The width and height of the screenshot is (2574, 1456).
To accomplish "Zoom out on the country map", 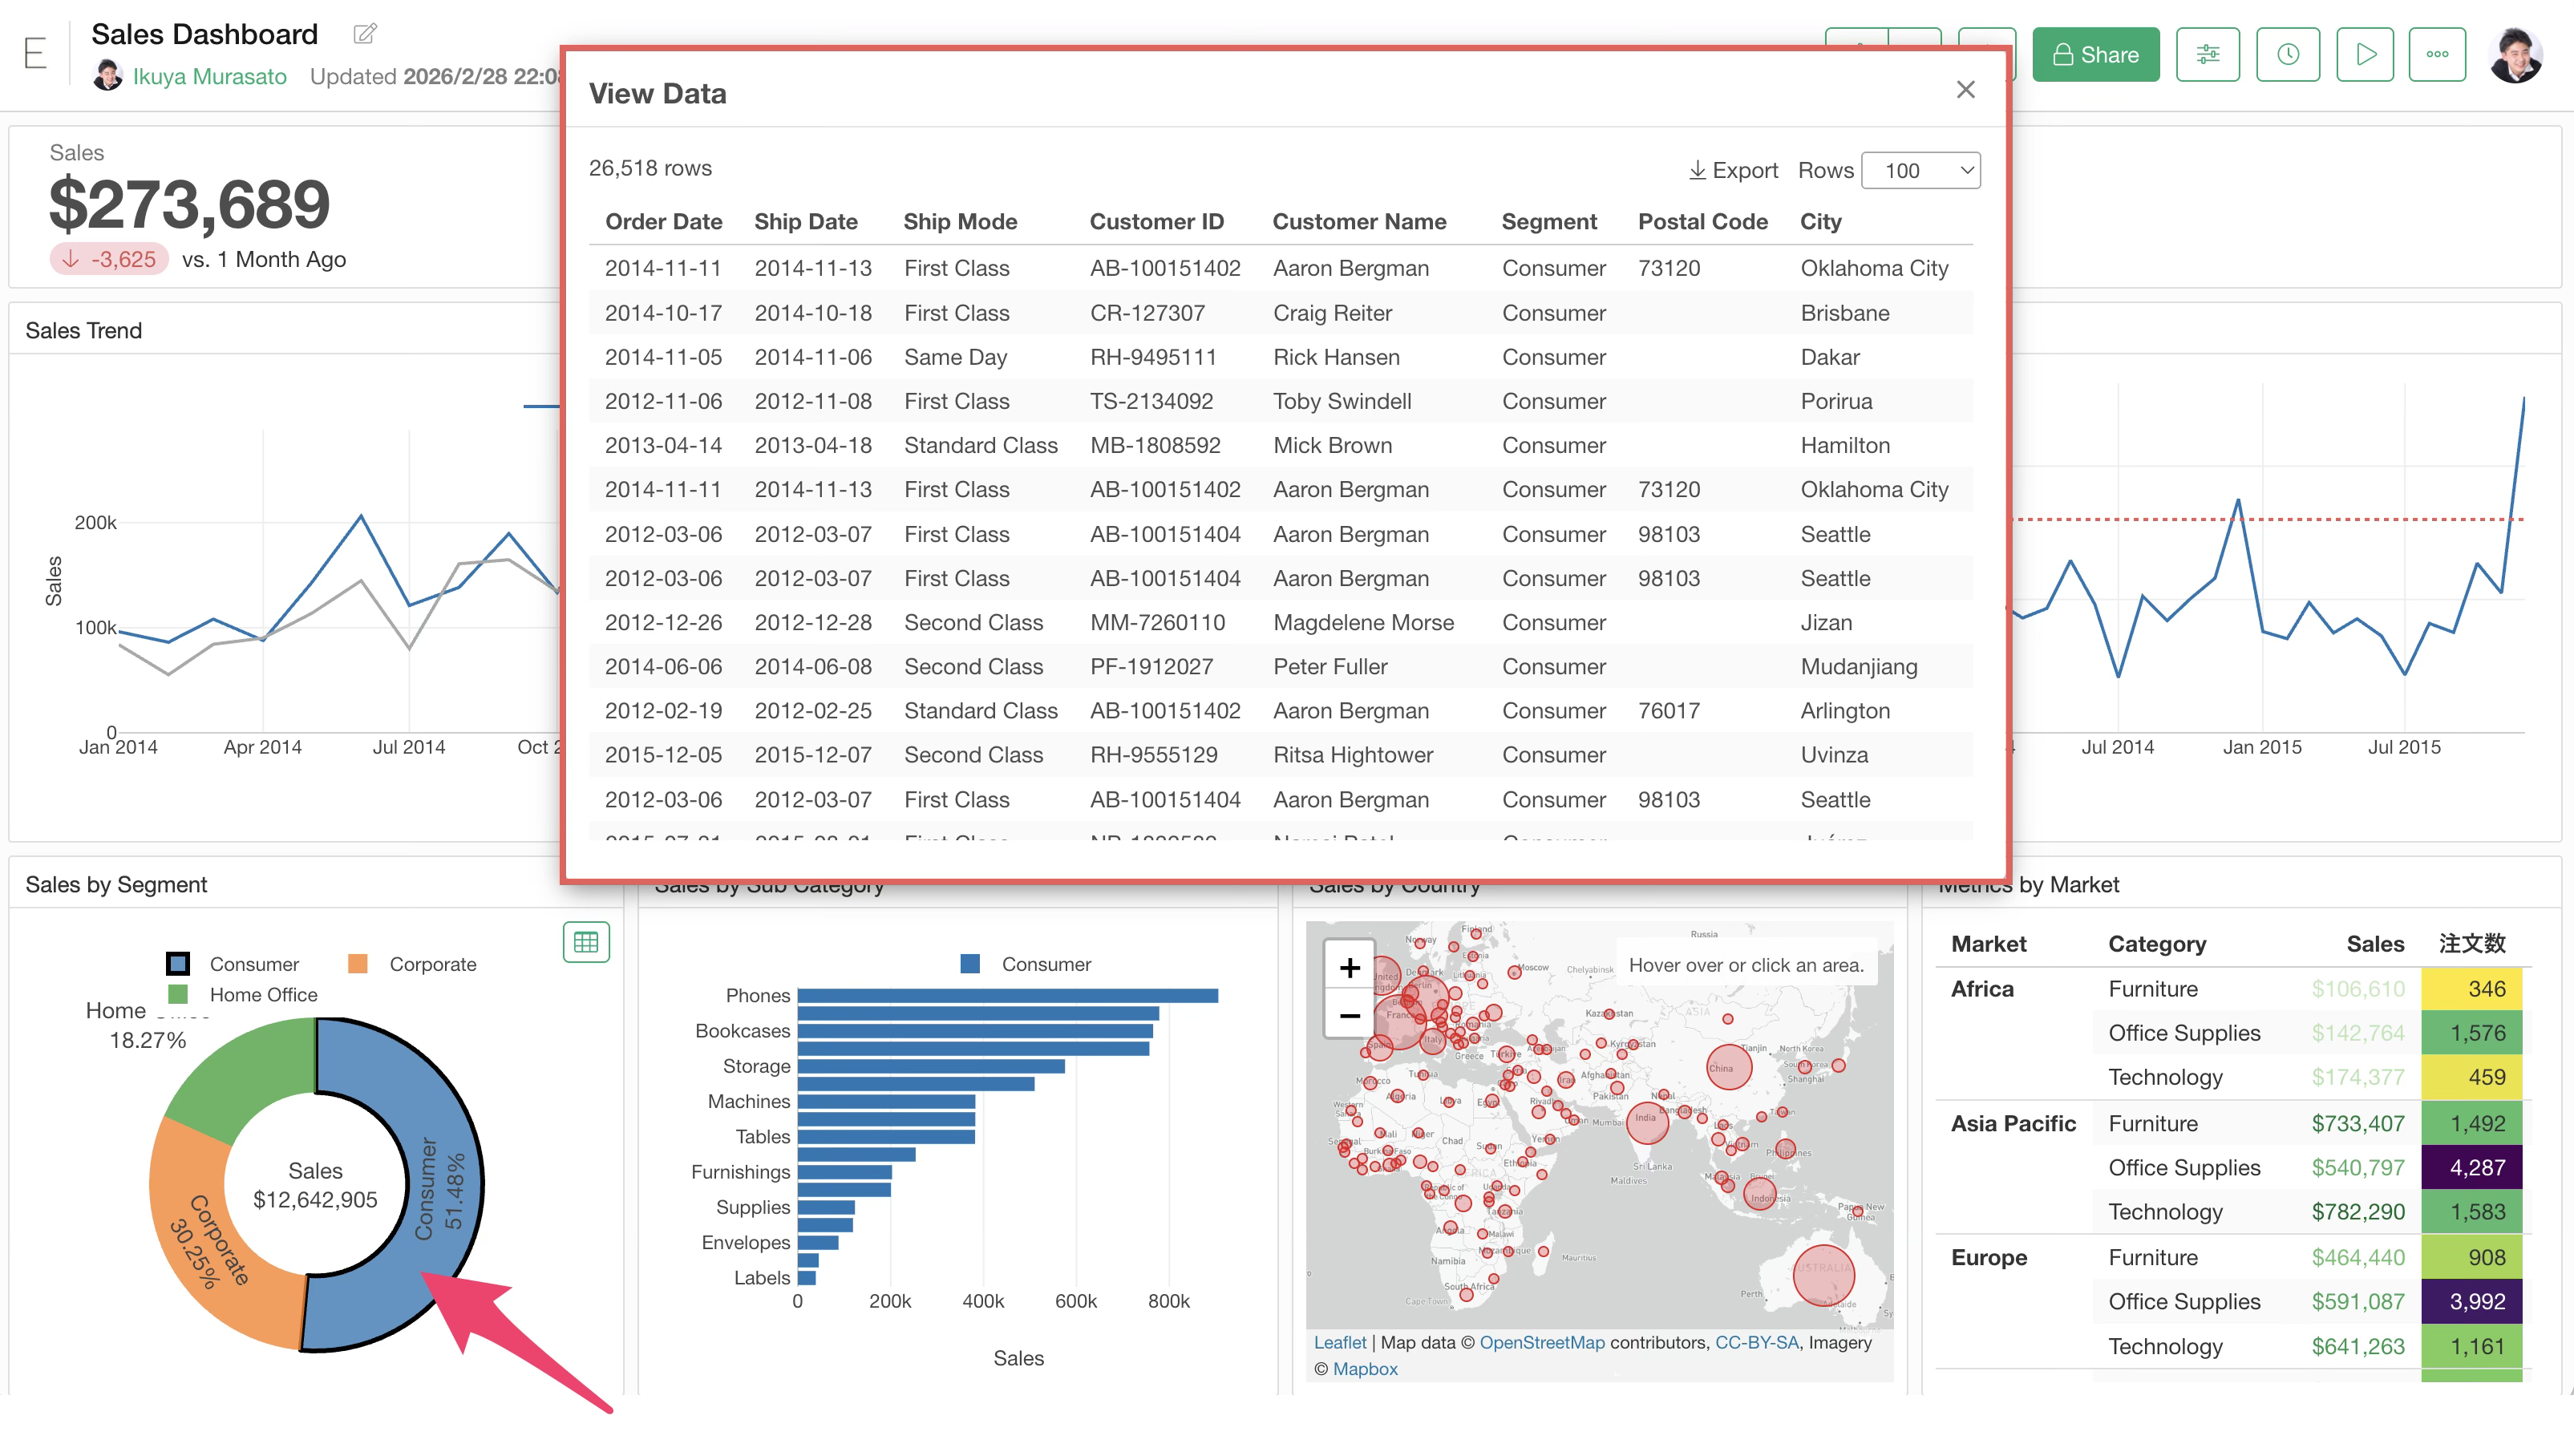I will click(x=1349, y=1015).
